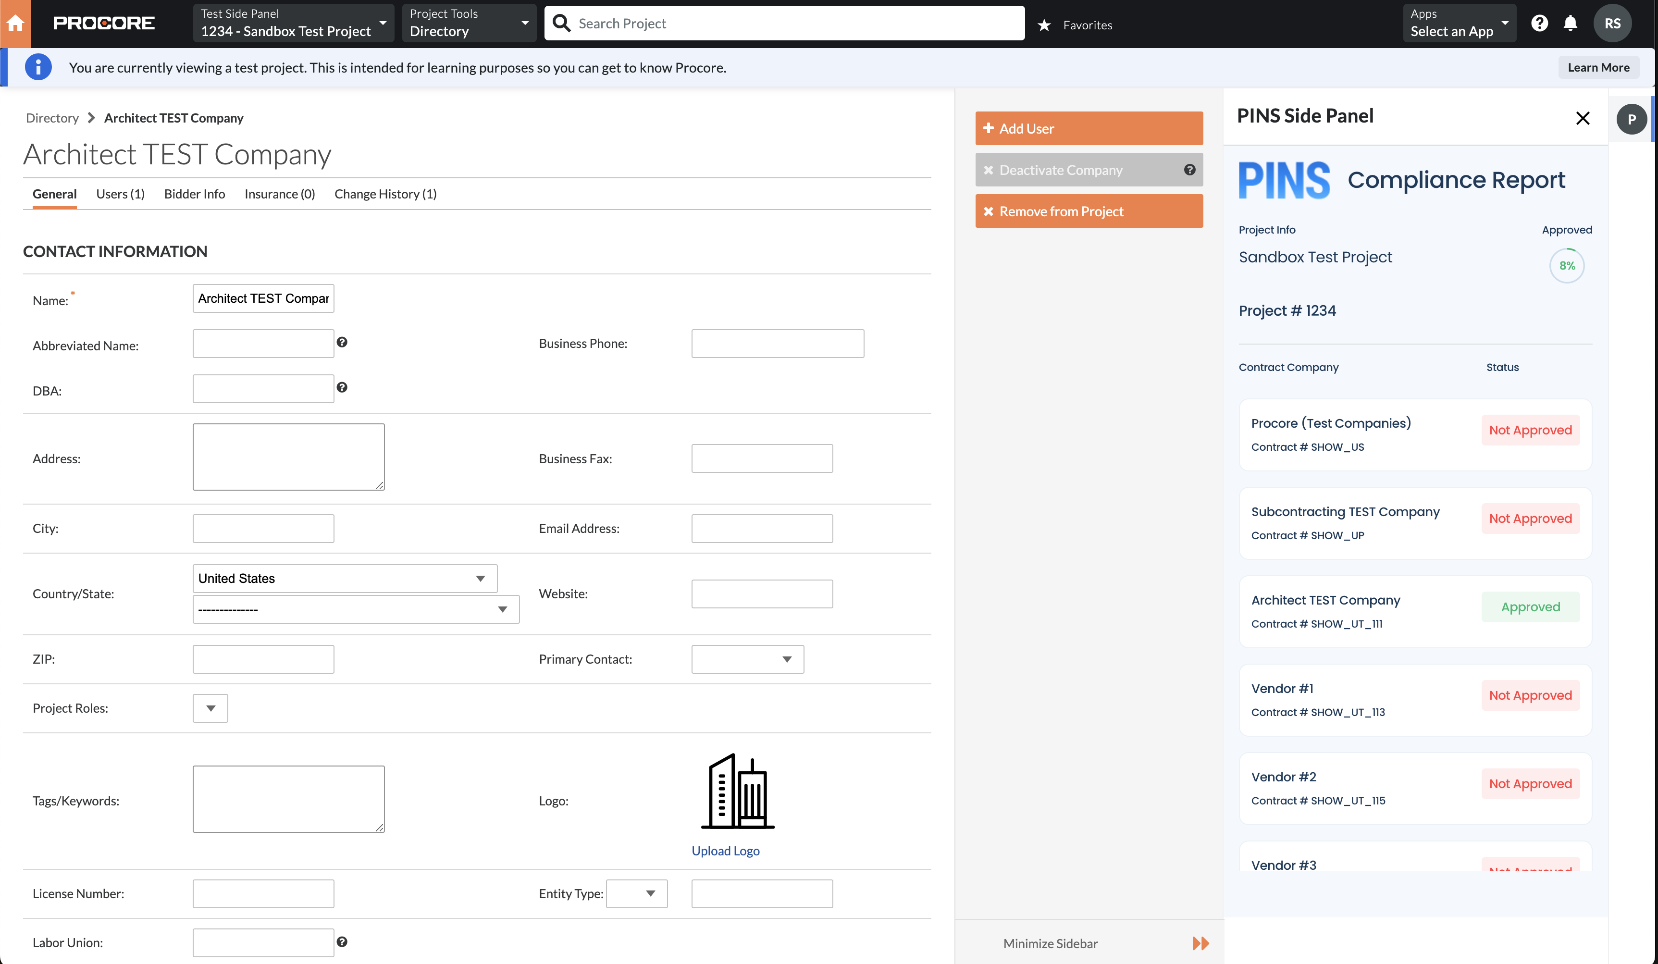
Task: Click the Subcontracting TEST Company contract card
Action: pyautogui.click(x=1415, y=523)
